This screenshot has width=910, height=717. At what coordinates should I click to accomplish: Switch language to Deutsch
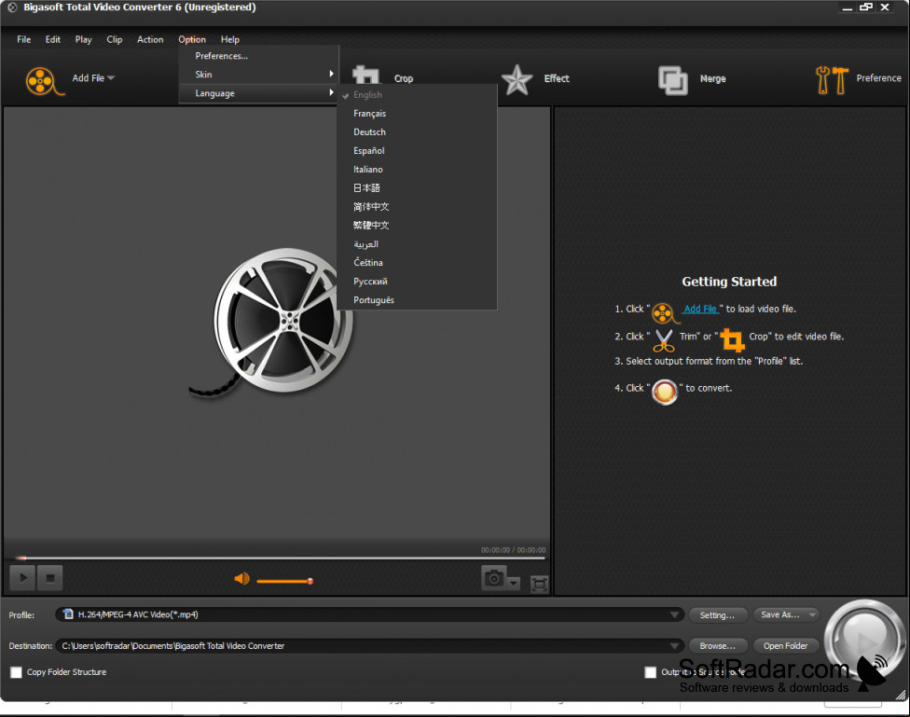point(418,131)
